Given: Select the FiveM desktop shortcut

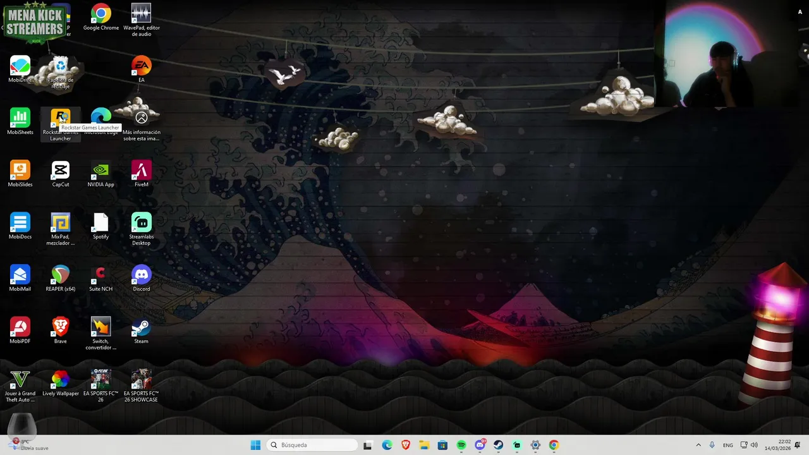Looking at the screenshot, I should [x=142, y=174].
